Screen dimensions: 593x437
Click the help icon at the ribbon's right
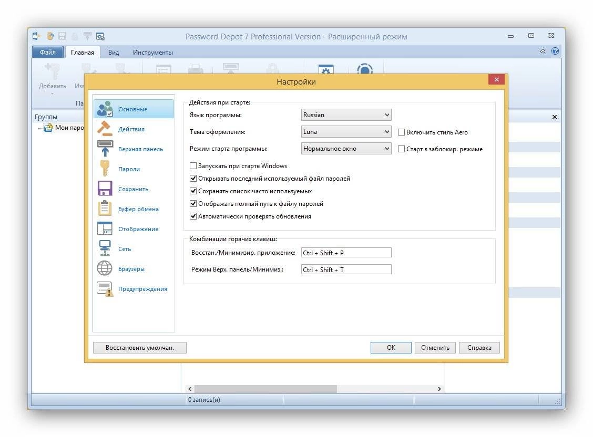pos(555,51)
